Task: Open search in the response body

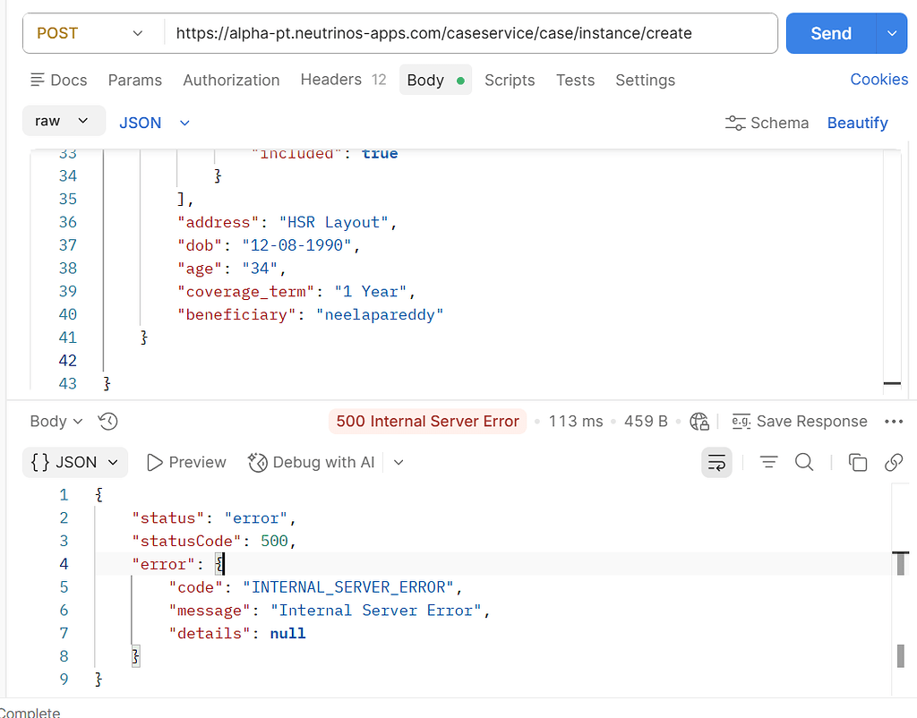Action: point(804,463)
